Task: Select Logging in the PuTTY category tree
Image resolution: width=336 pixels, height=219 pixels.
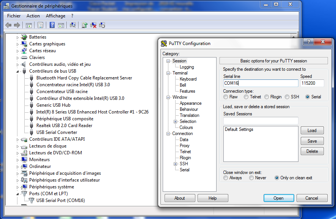Action: 187,67
